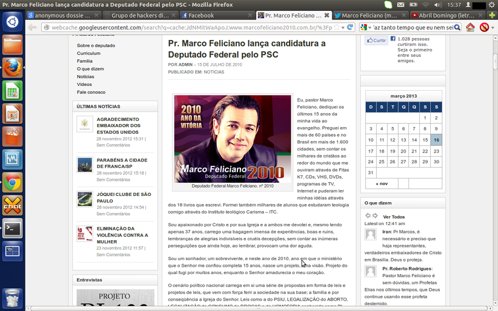Click the Firefox back arrow button
The width and height of the screenshot is (498, 311).
[x=32, y=27]
